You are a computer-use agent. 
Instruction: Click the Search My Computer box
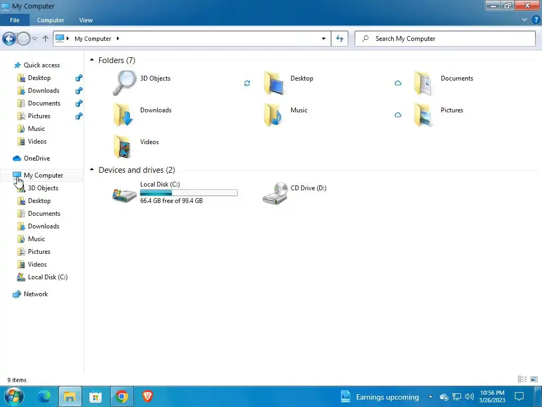pos(445,38)
